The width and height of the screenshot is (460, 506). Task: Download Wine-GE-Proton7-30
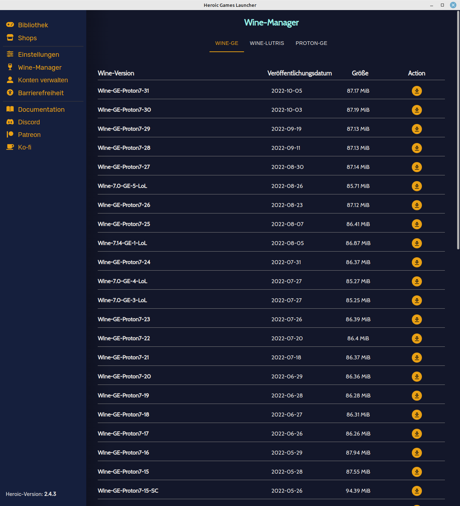tap(417, 110)
